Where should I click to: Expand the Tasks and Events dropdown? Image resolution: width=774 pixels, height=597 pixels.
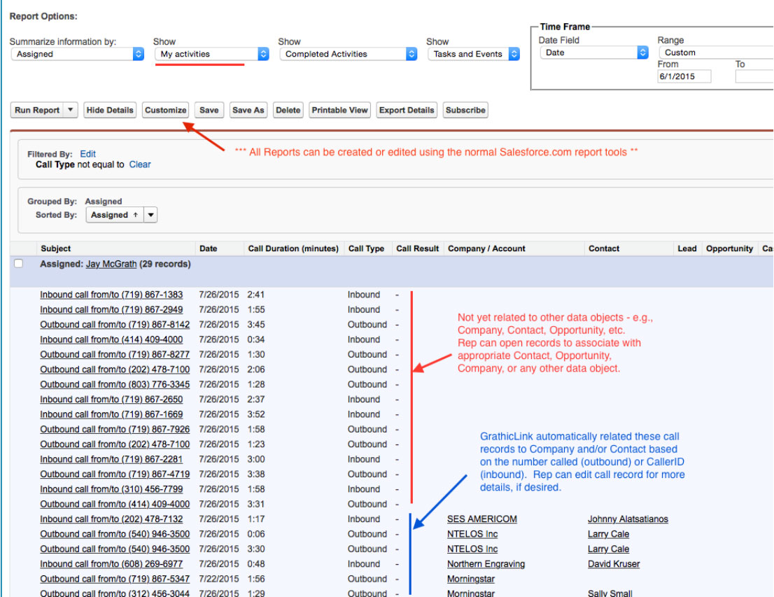click(x=474, y=54)
